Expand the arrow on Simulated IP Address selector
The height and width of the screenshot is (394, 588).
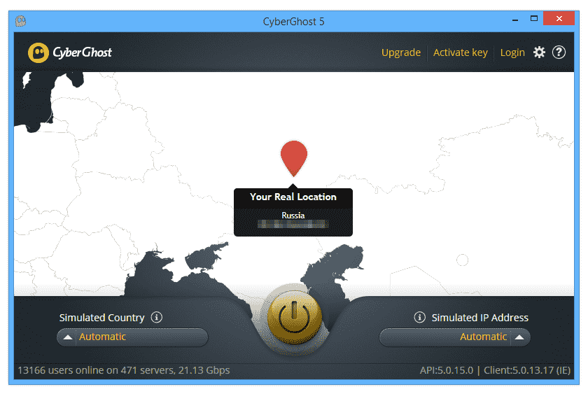point(519,337)
